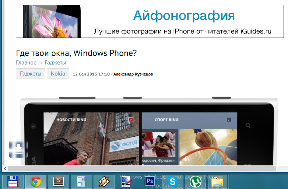Screen dimensions: 288x189
Task: Open the floppy disk save app in taskbar
Action: click(x=13, y=182)
